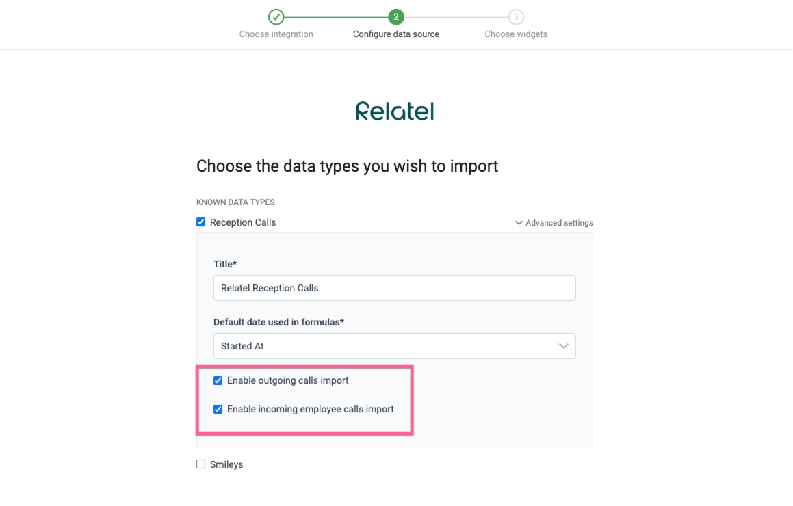
Task: Click the Relatel logo
Action: point(395,111)
